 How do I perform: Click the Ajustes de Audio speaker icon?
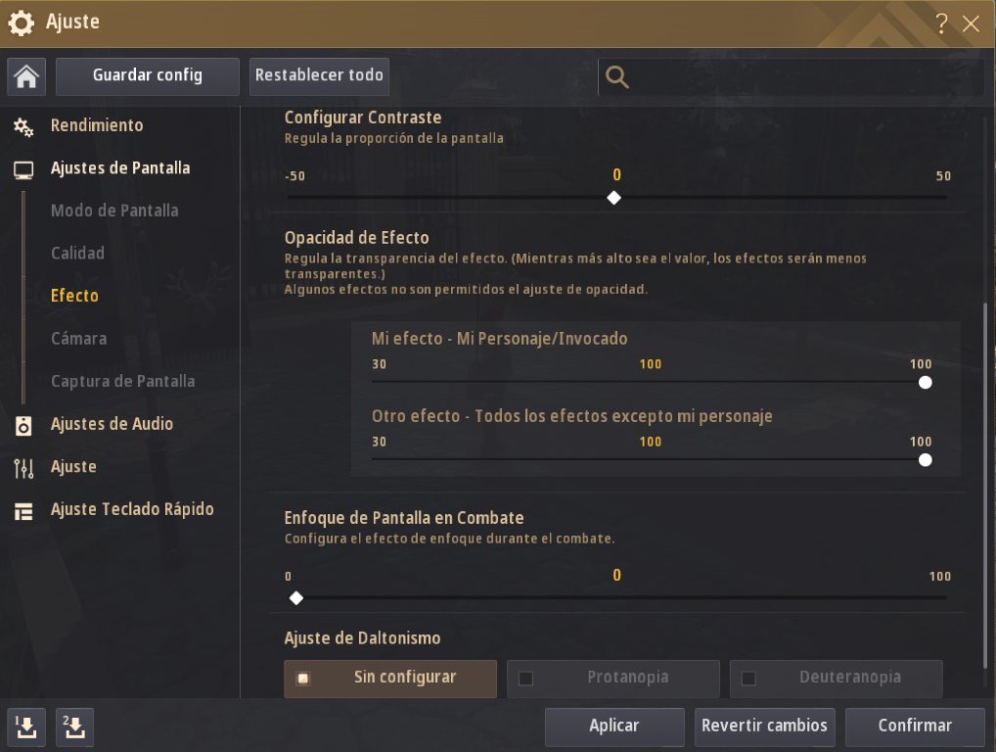[x=24, y=425]
